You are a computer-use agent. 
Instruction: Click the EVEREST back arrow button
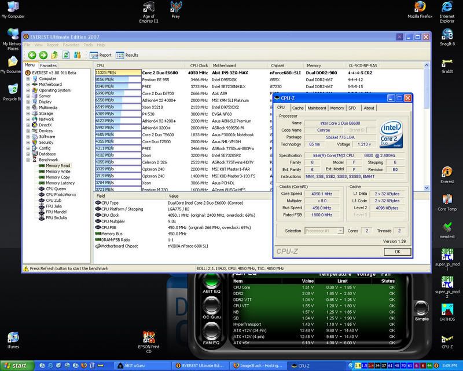click(32, 55)
